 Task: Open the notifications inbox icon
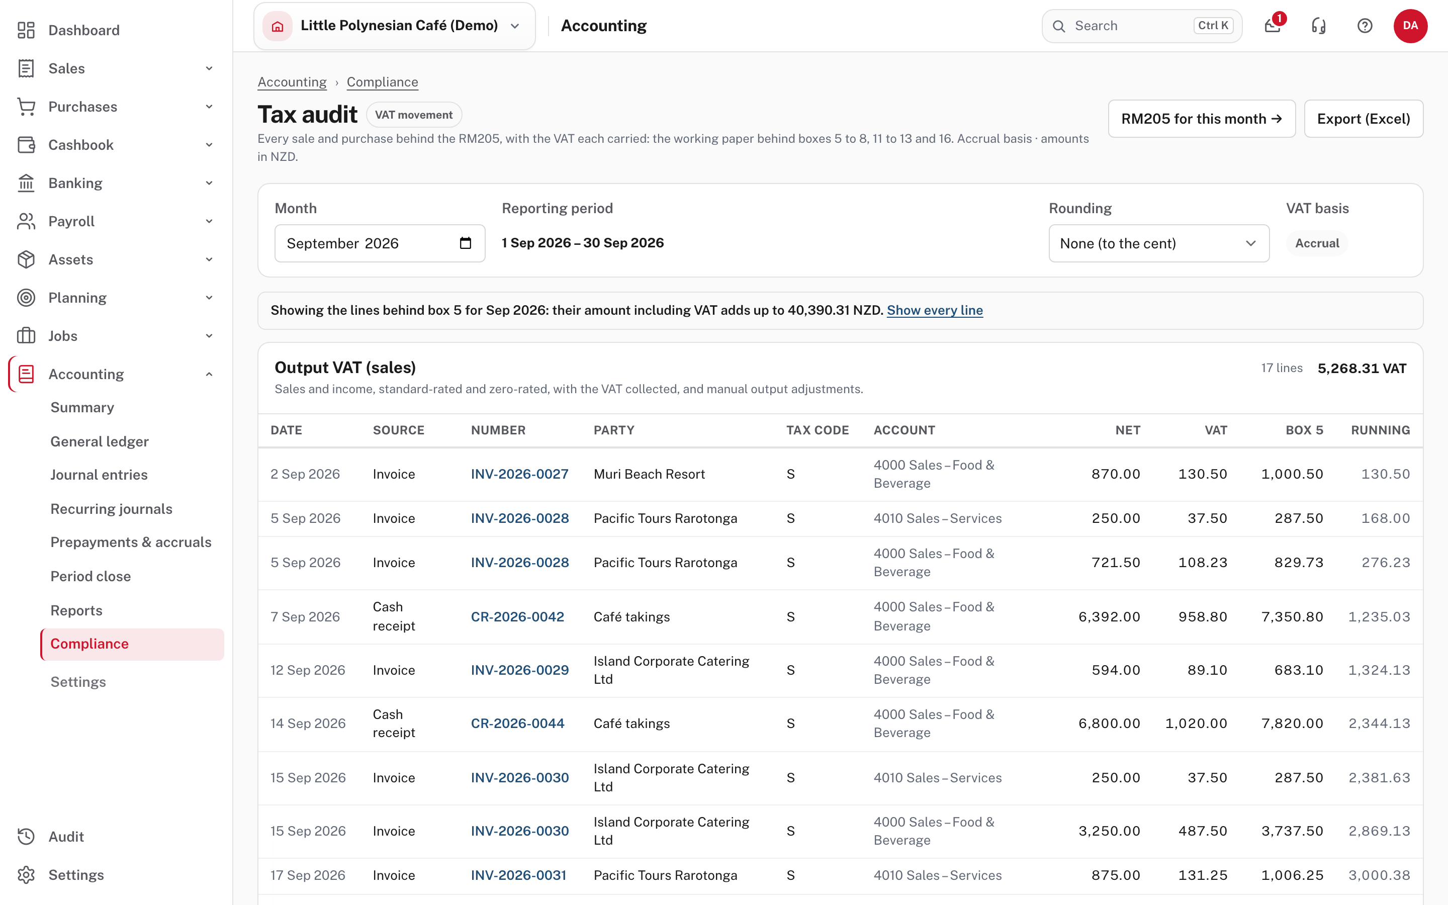1272,26
